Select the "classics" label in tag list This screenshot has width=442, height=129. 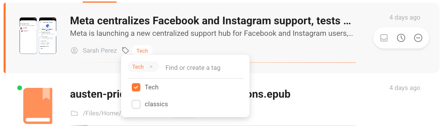[156, 104]
